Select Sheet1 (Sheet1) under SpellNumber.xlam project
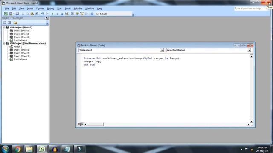The width and height of the screenshot is (273, 153). tap(21, 50)
